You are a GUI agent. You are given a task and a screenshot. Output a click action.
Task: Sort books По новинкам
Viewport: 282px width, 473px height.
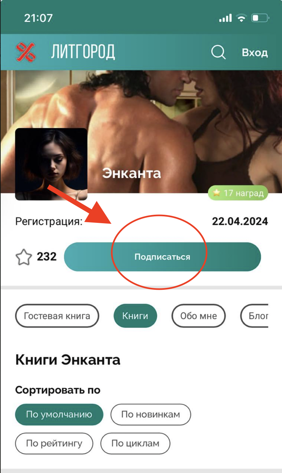click(151, 415)
